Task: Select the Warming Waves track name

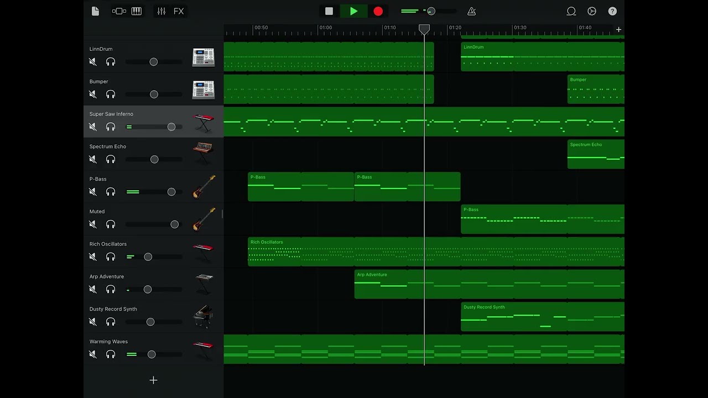Action: [108, 342]
